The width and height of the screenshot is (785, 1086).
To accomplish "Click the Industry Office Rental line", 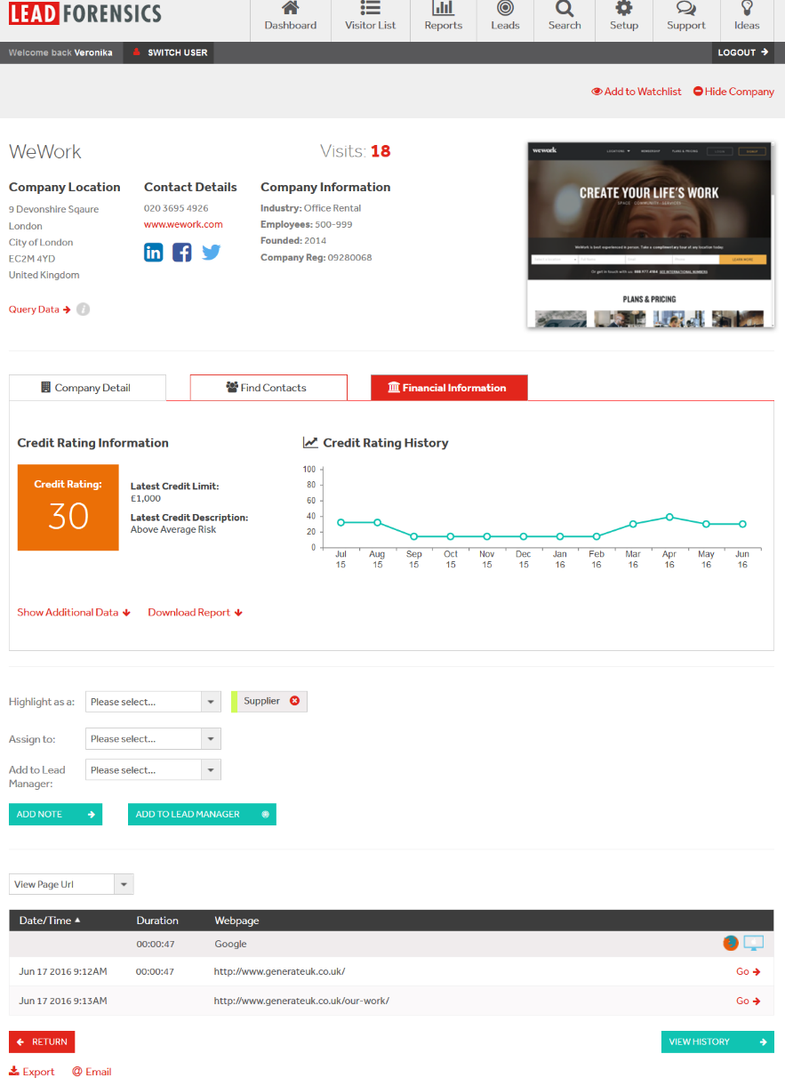I will [x=311, y=208].
